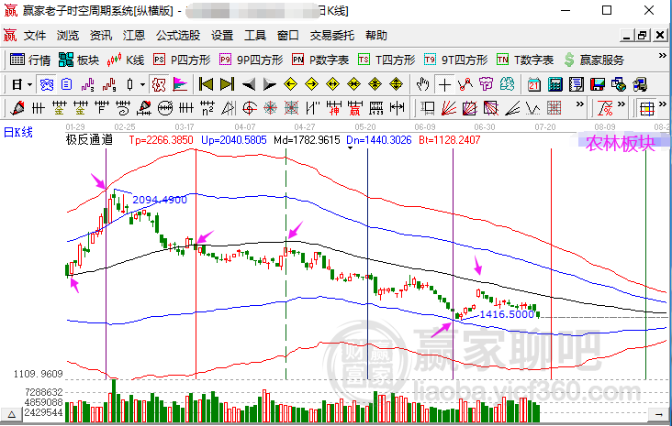The width and height of the screenshot is (672, 426).
Task: Open the 9T四方形 tool
Action: (456, 60)
